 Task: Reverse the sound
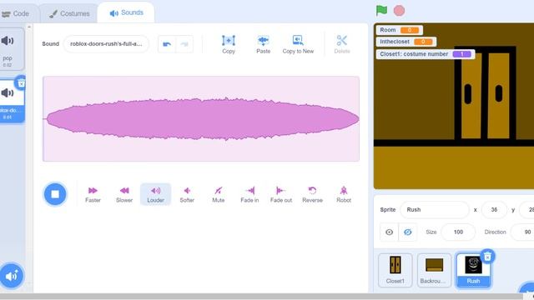312,194
